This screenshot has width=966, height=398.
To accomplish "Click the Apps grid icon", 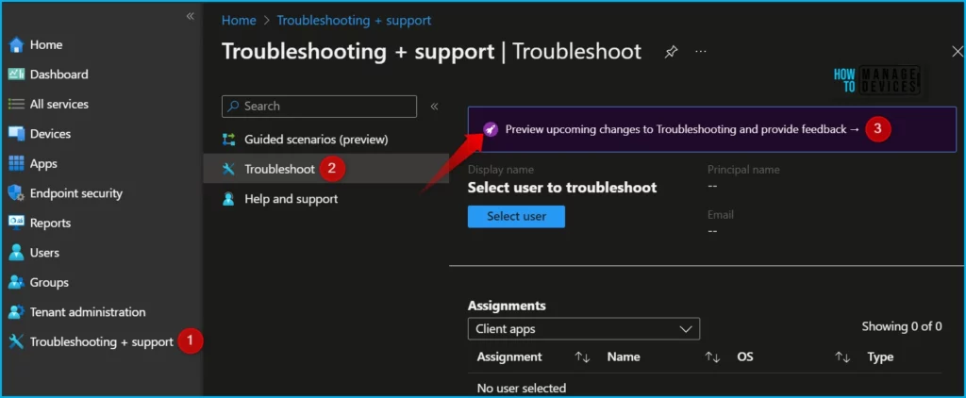I will click(x=16, y=164).
